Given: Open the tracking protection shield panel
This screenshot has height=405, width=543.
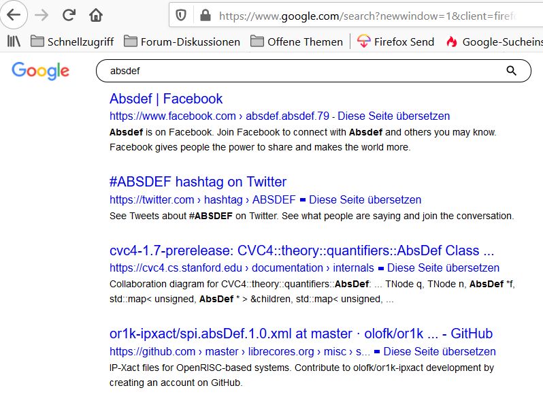Looking at the screenshot, I should (x=181, y=15).
